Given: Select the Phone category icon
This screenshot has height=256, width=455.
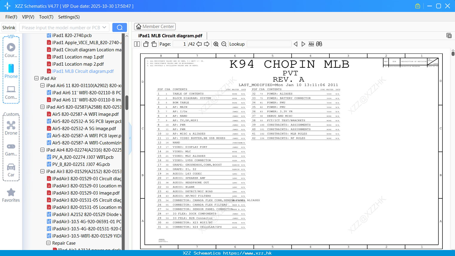Looking at the screenshot, I should (x=11, y=71).
